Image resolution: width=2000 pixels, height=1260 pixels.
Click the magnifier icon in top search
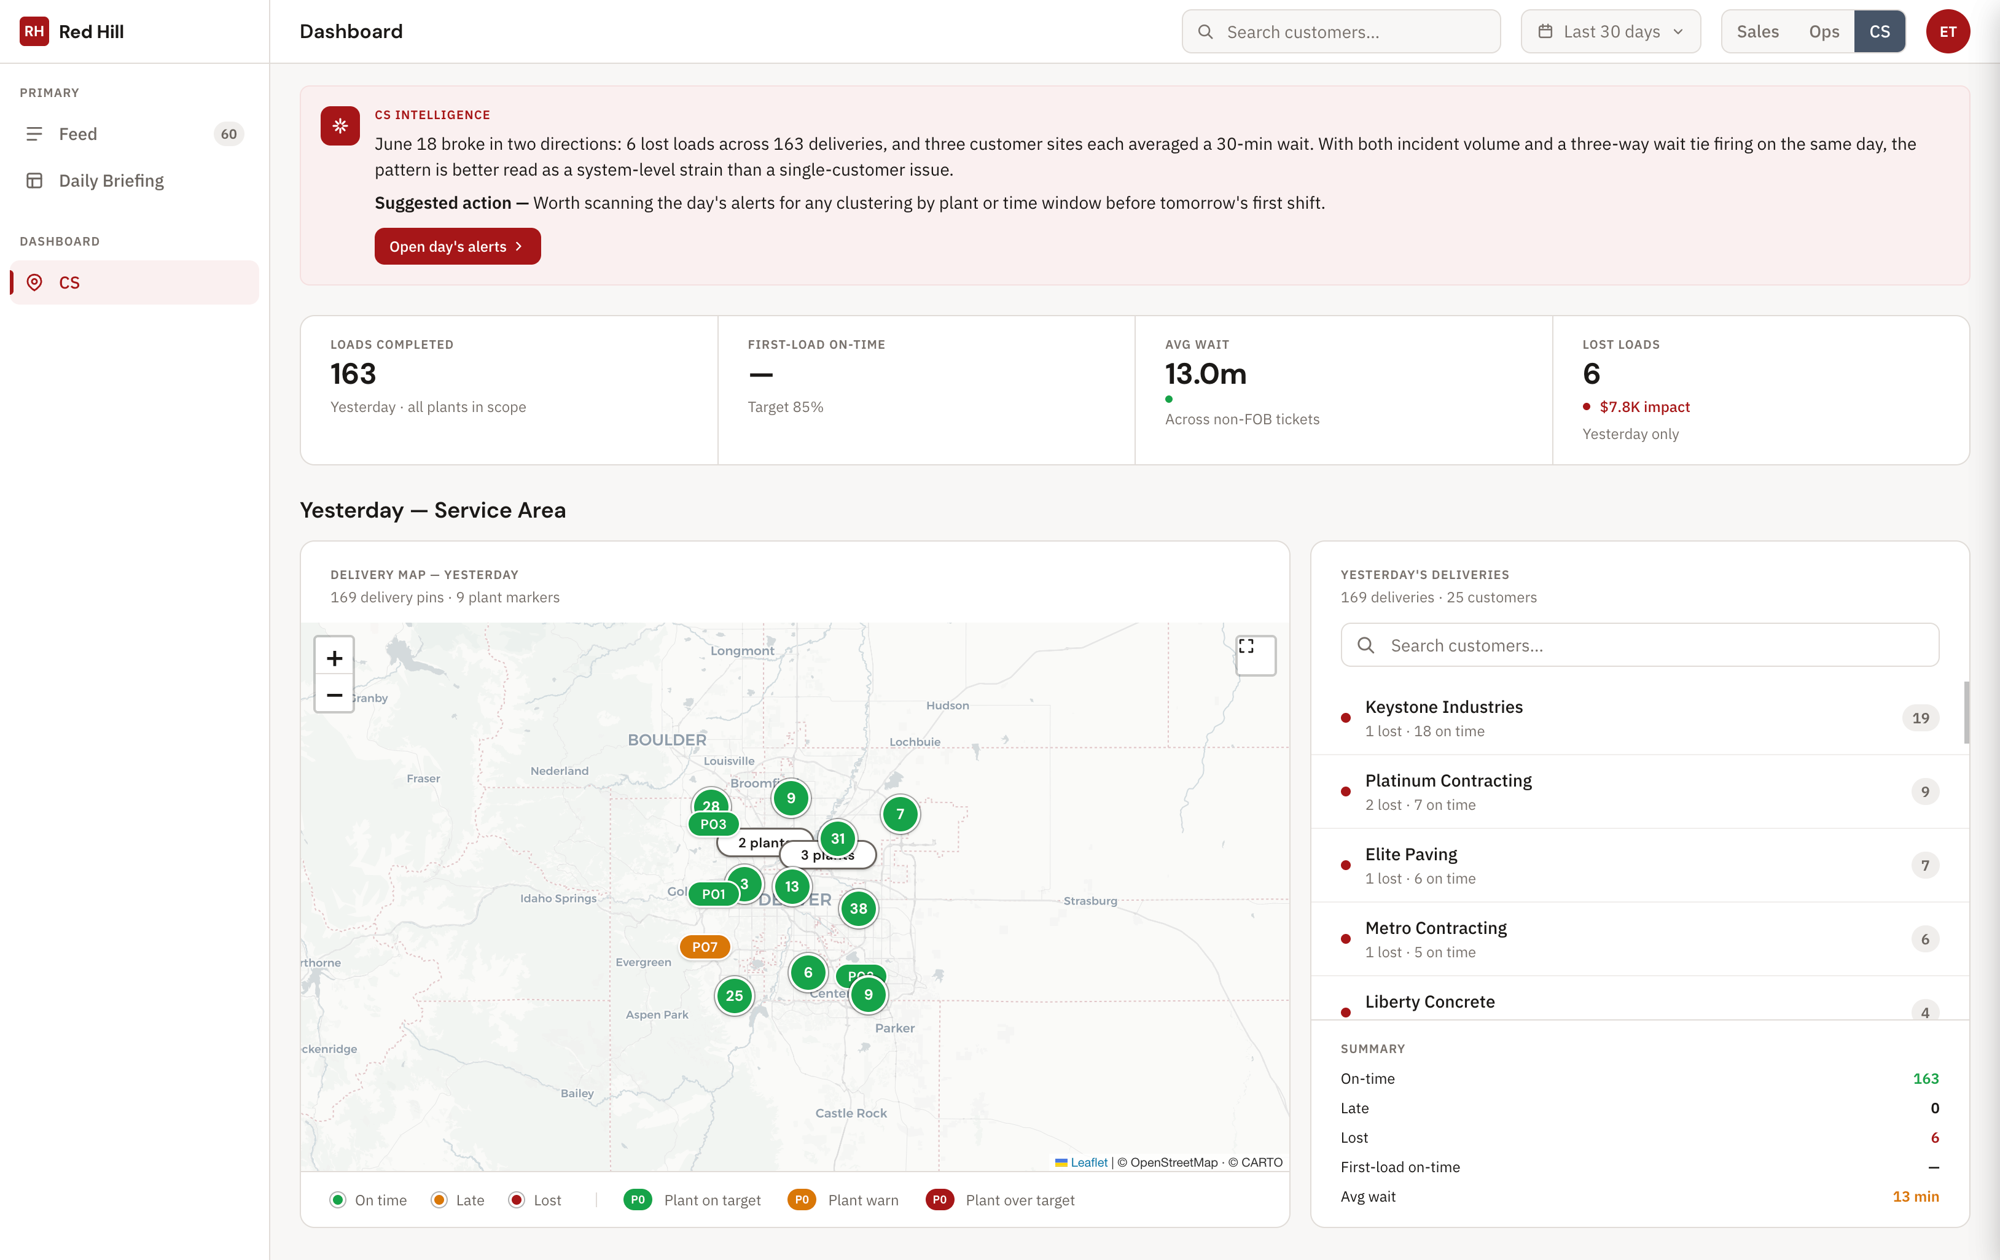pyautogui.click(x=1205, y=31)
